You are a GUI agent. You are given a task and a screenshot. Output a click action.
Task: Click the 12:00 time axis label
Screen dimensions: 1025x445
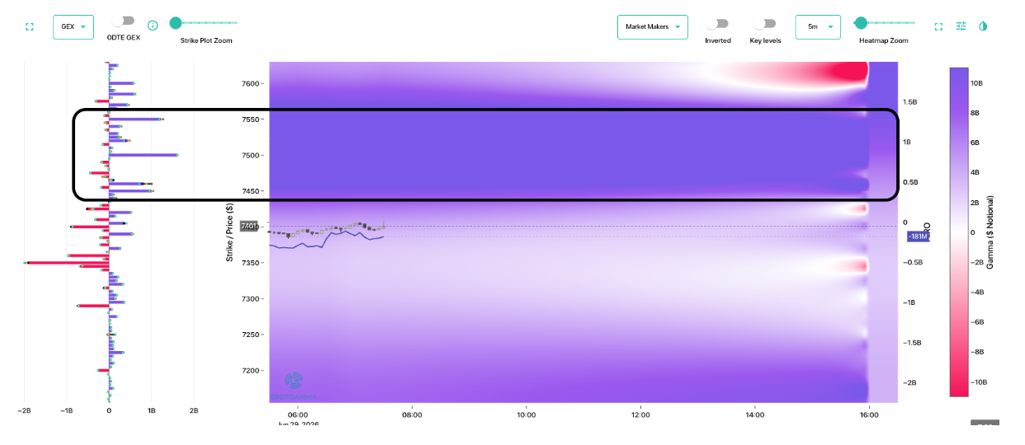click(x=640, y=415)
